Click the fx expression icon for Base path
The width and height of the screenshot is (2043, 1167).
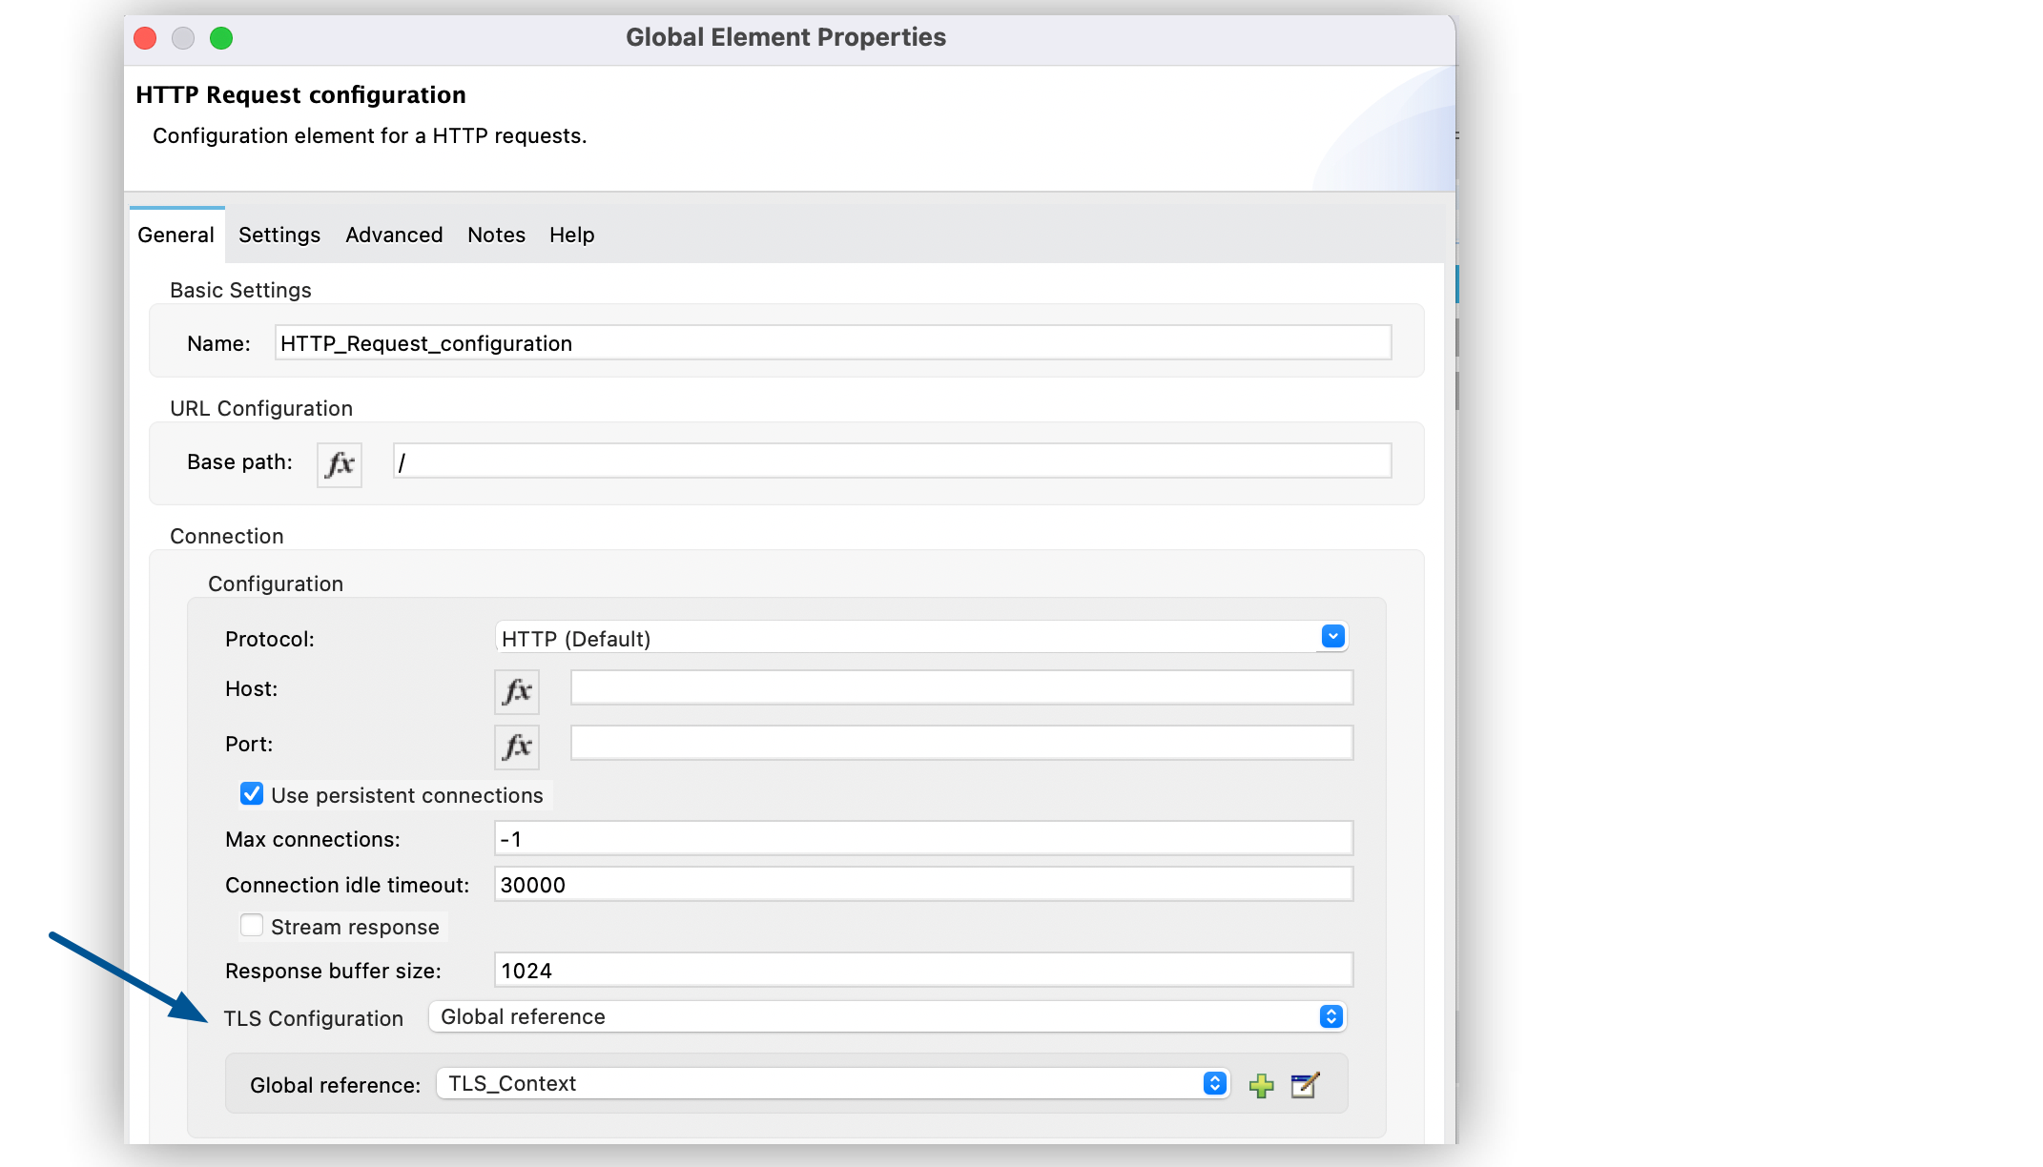pyautogui.click(x=339, y=462)
